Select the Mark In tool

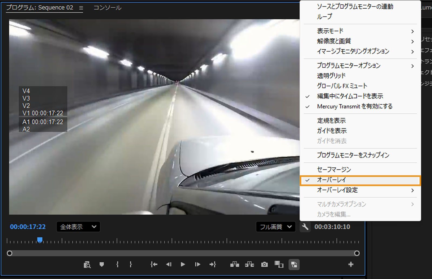click(117, 264)
